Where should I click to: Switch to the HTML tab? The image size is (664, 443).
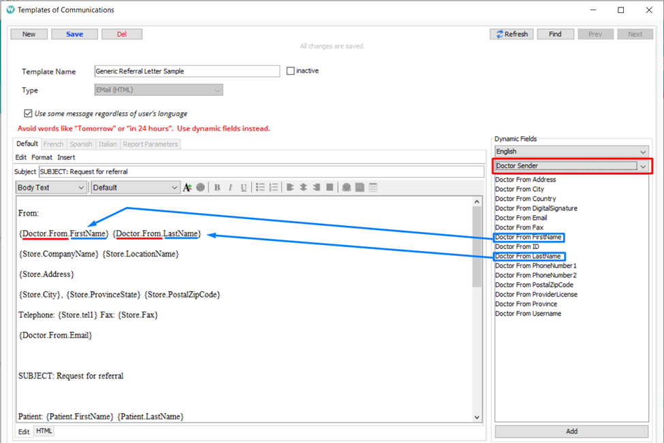[x=44, y=431]
